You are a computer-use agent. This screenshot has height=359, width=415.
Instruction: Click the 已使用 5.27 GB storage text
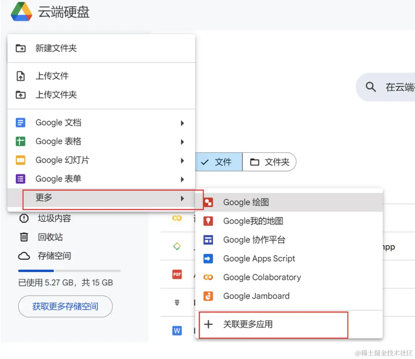tap(66, 282)
